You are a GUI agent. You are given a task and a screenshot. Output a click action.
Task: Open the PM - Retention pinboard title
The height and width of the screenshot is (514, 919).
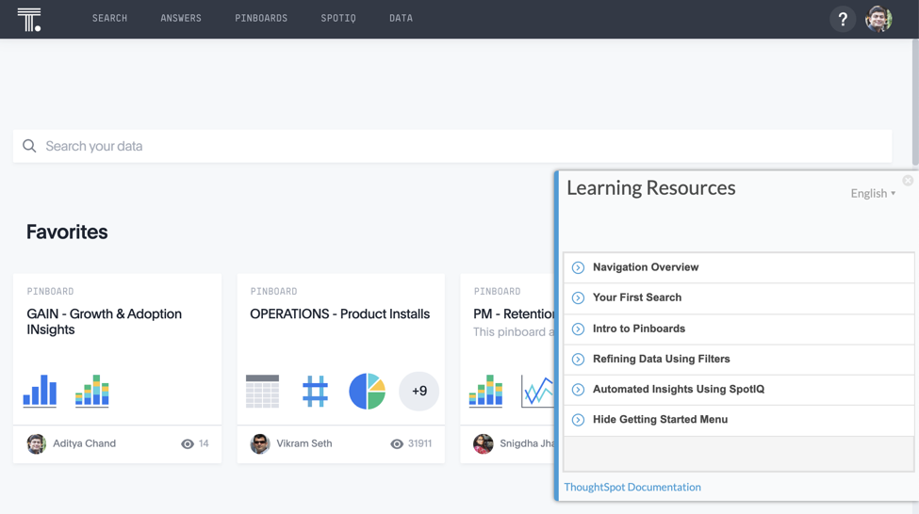(x=514, y=313)
